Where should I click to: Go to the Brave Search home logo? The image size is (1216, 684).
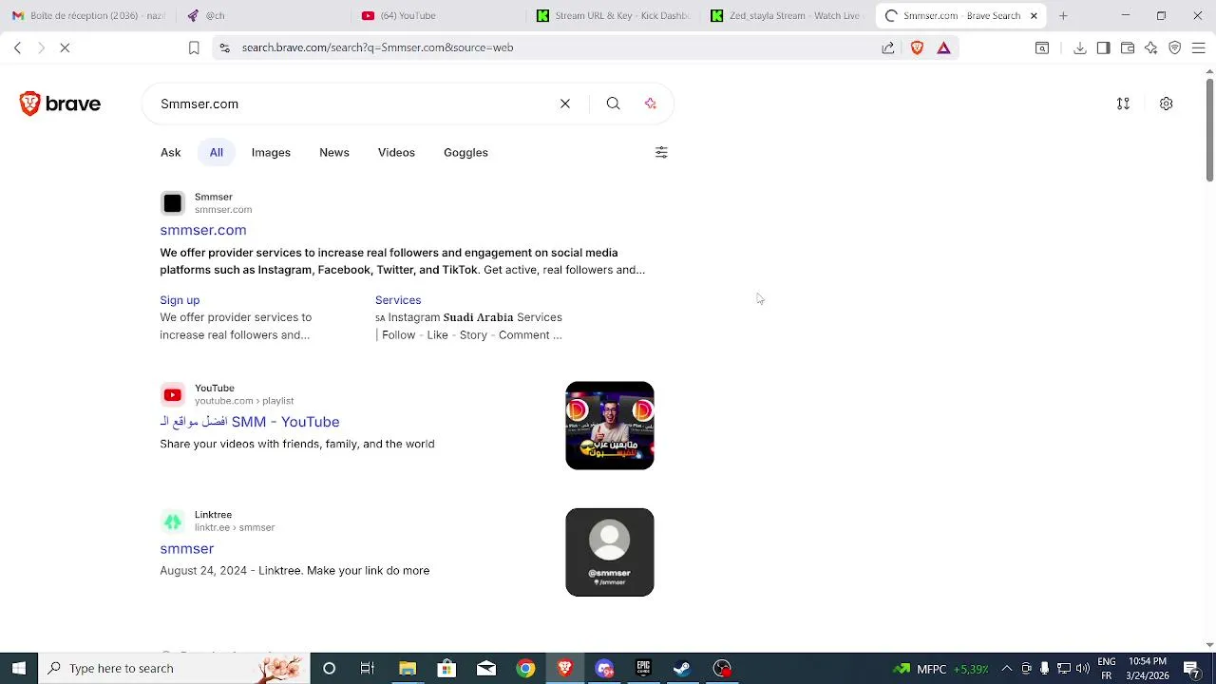click(60, 104)
